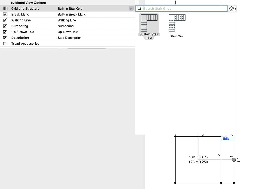The width and height of the screenshot is (259, 189).
Task: Toggle the Numbering checkbox
Action: (5, 26)
